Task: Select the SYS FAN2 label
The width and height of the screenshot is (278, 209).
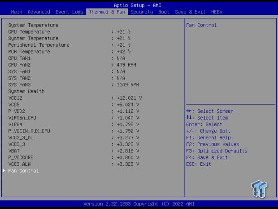Action: click(x=19, y=78)
